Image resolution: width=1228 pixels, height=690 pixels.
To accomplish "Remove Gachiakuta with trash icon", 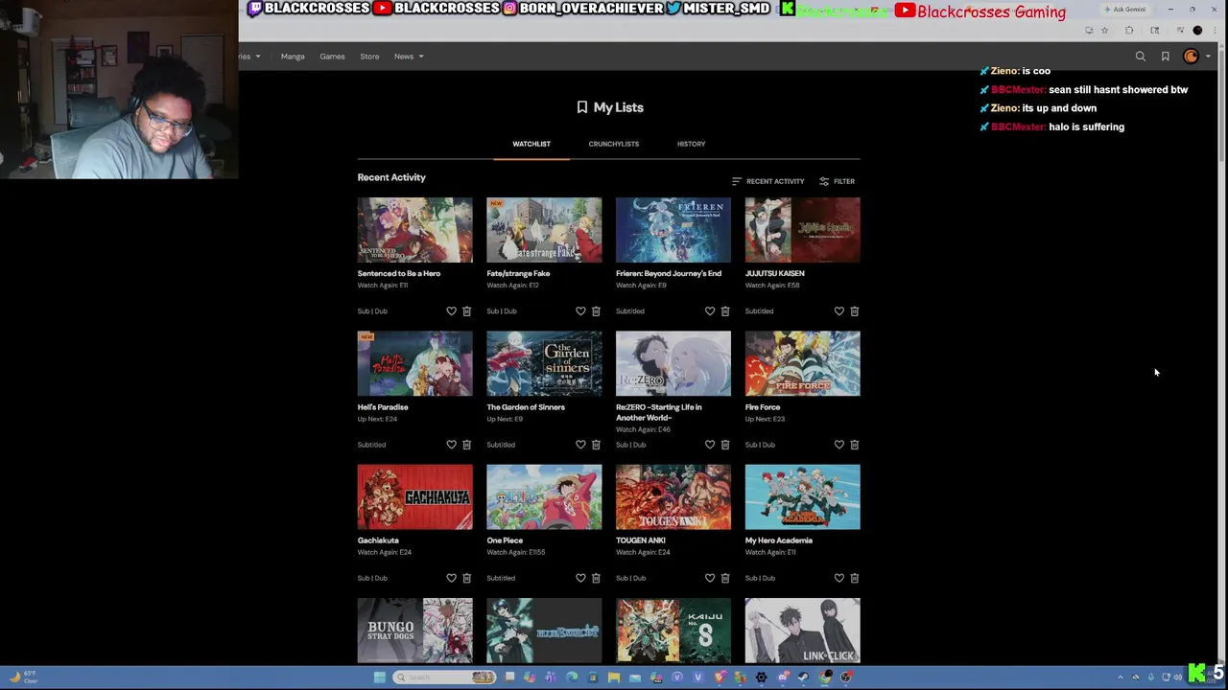I will [x=467, y=578].
